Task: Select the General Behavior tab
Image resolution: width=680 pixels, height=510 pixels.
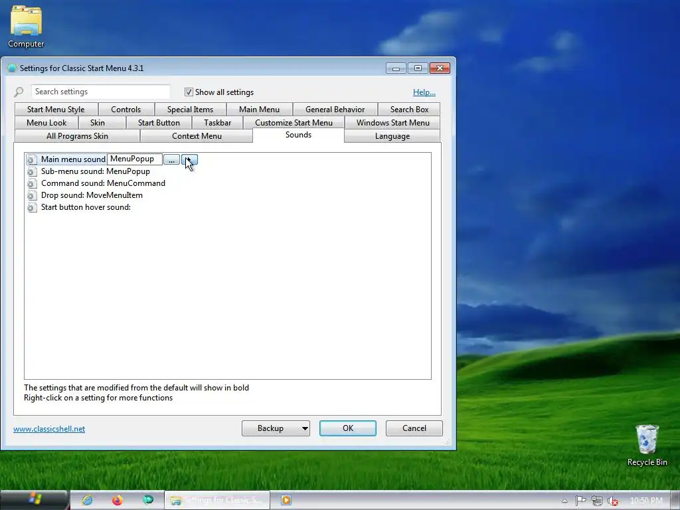Action: click(x=335, y=110)
